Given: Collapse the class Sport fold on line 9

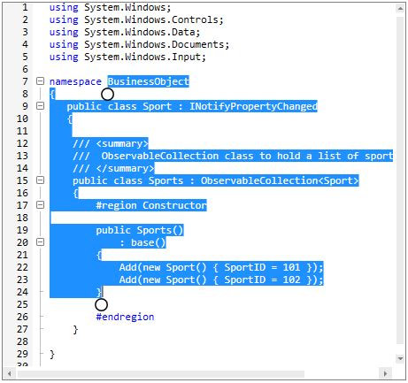Looking at the screenshot, I should pos(40,106).
